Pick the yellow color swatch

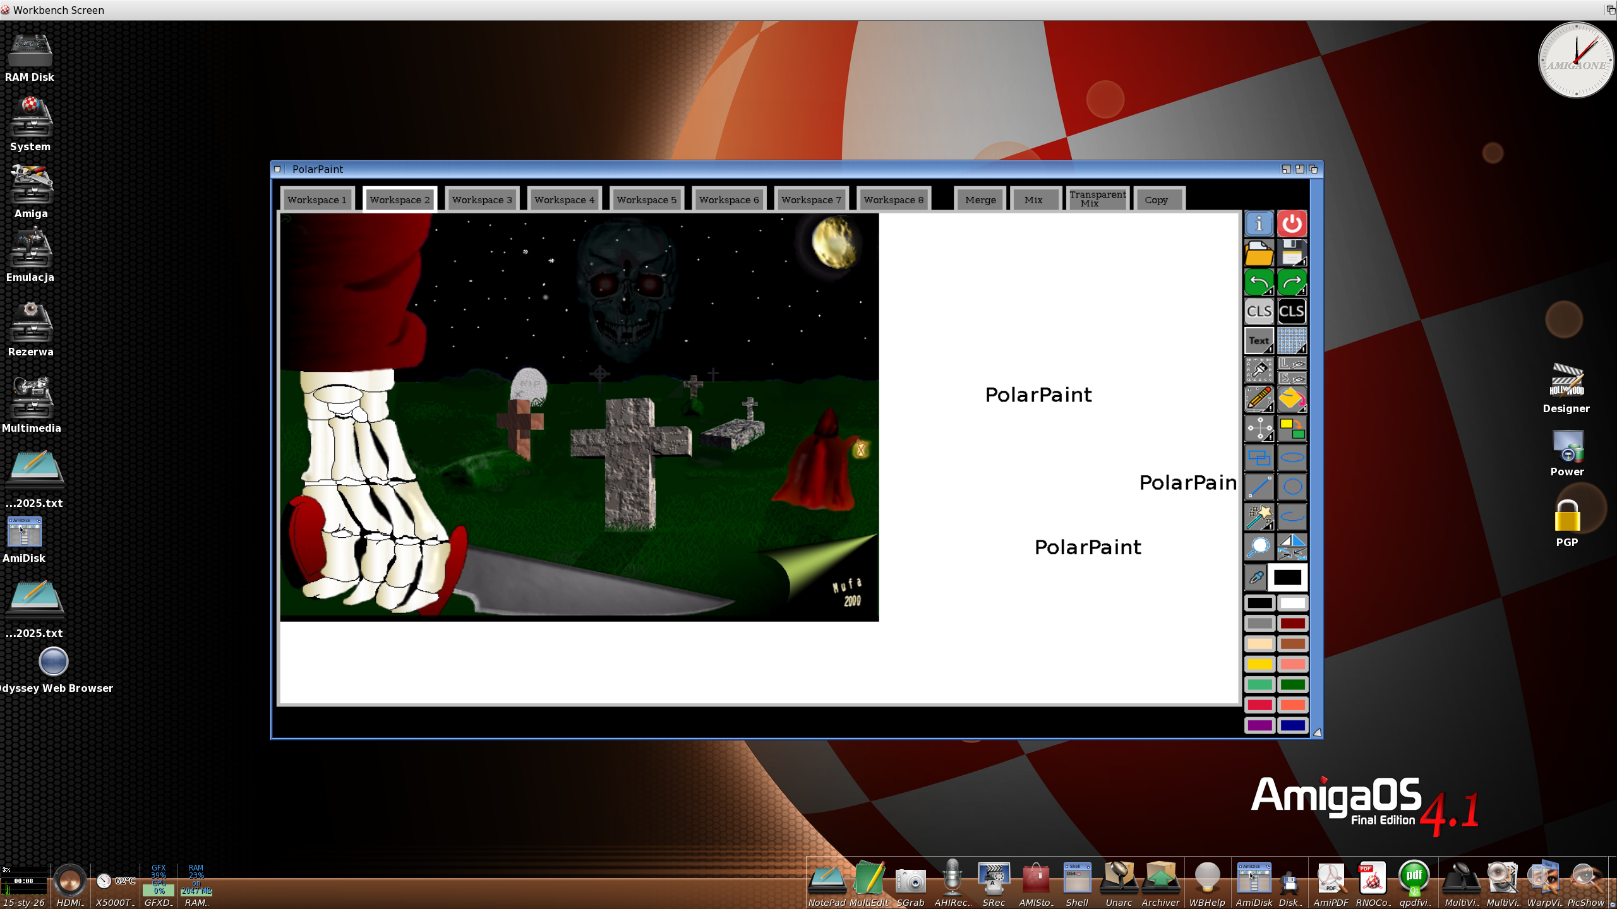pyautogui.click(x=1259, y=664)
